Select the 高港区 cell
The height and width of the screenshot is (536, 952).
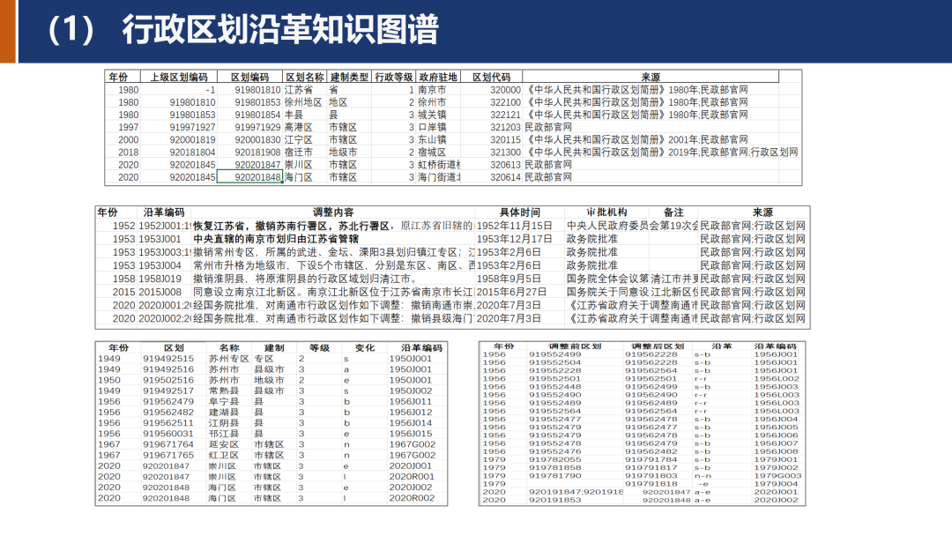coord(299,127)
